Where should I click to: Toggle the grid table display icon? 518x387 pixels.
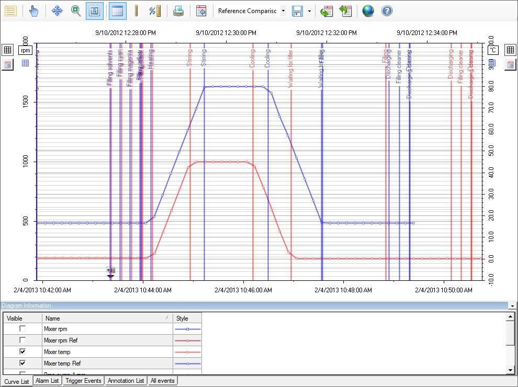click(x=117, y=11)
